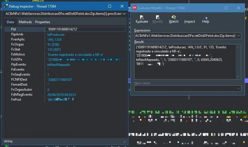Click the Result scrollbar up arrow
This screenshot has width=248, height=147.
238,47
